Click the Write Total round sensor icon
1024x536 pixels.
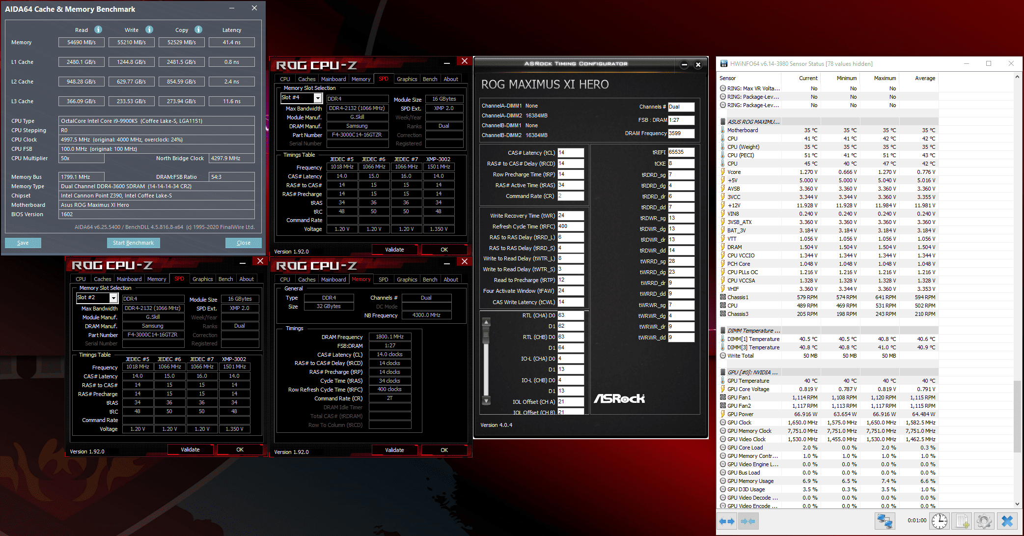(x=723, y=356)
